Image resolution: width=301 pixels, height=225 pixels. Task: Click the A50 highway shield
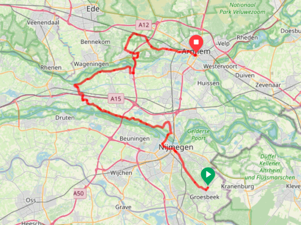(79, 194)
